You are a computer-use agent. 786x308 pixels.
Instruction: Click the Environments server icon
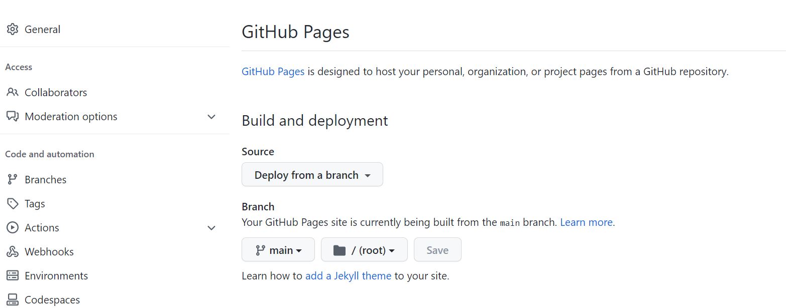[x=13, y=275]
